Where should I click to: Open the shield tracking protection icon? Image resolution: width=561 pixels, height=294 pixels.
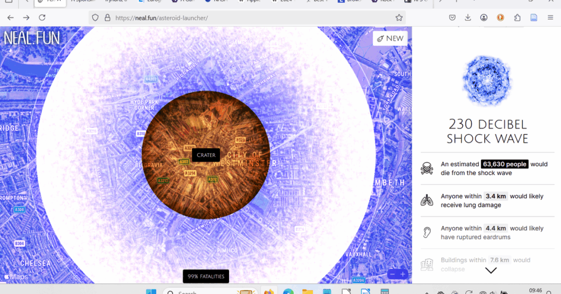pyautogui.click(x=95, y=17)
